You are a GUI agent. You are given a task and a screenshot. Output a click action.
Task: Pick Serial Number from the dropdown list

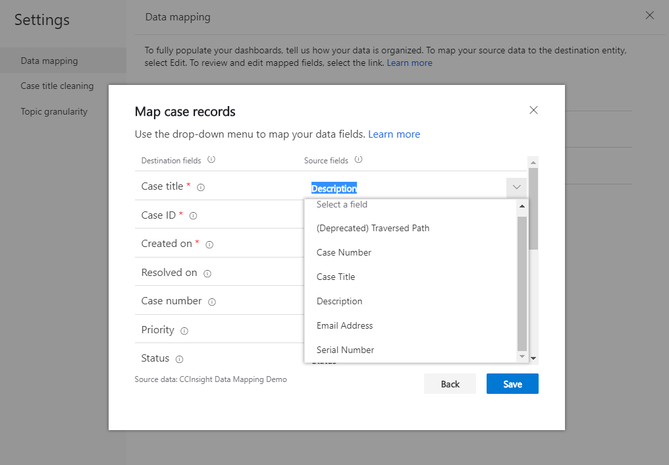(x=345, y=350)
